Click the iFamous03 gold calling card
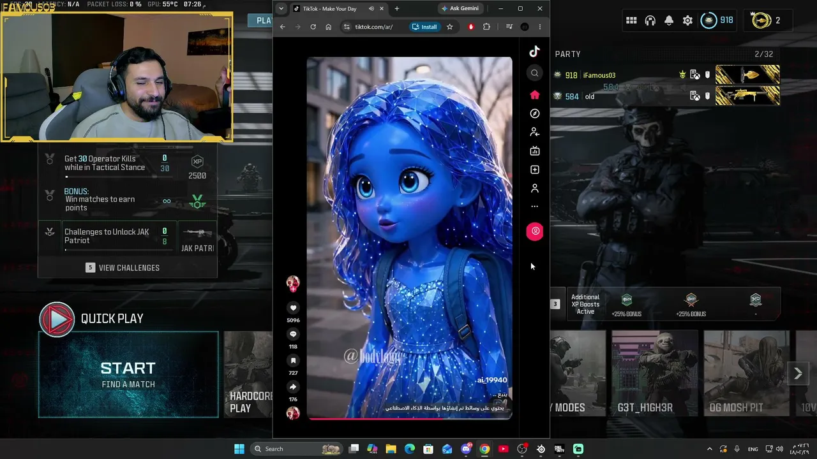This screenshot has width=817, height=459. point(747,75)
